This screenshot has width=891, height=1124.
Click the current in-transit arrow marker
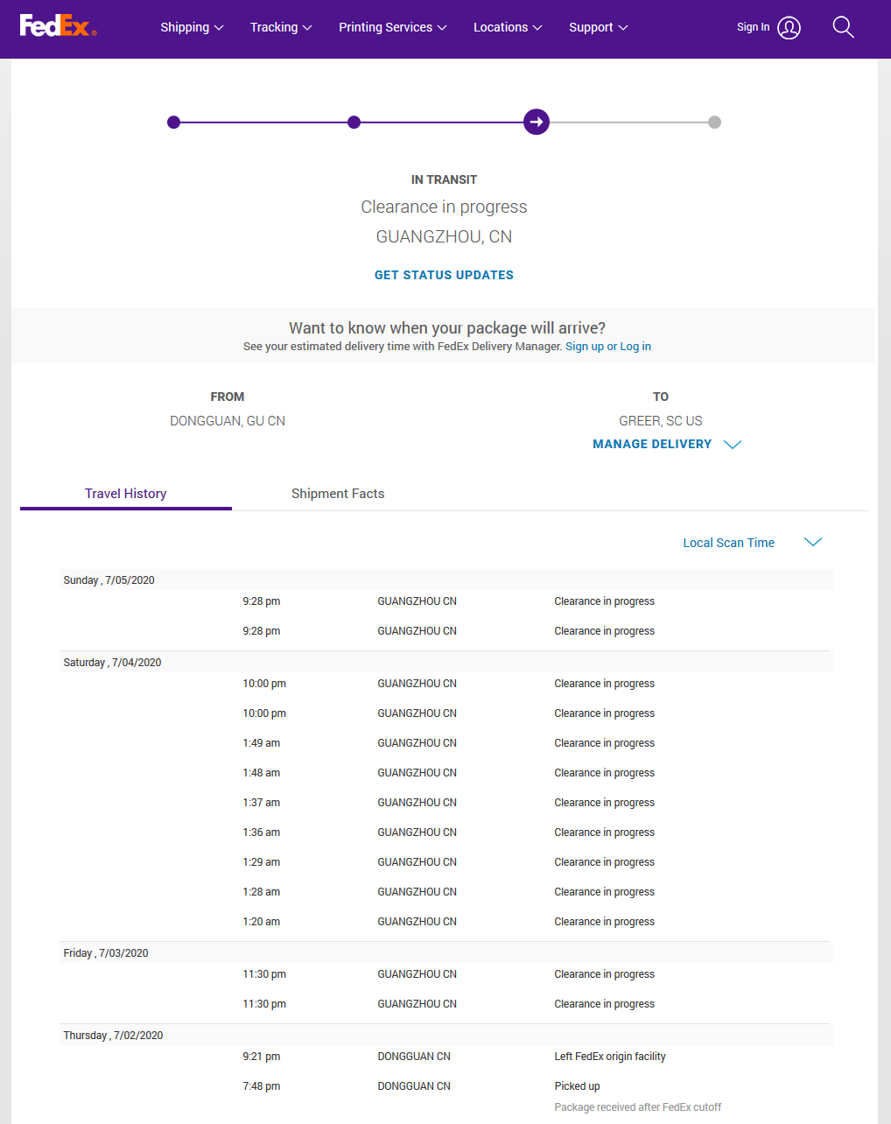point(537,122)
